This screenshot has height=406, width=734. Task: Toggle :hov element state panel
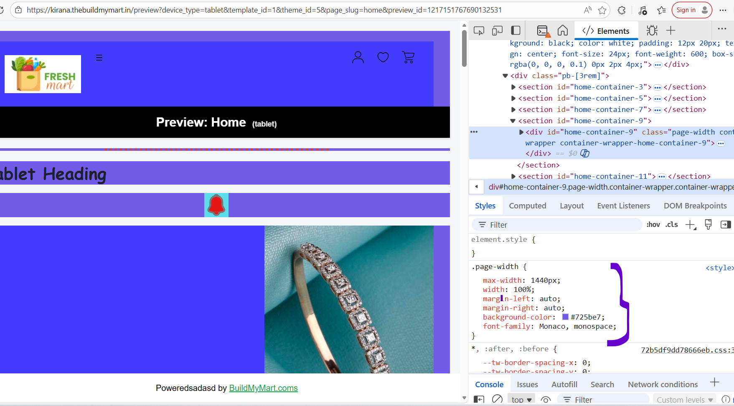653,224
